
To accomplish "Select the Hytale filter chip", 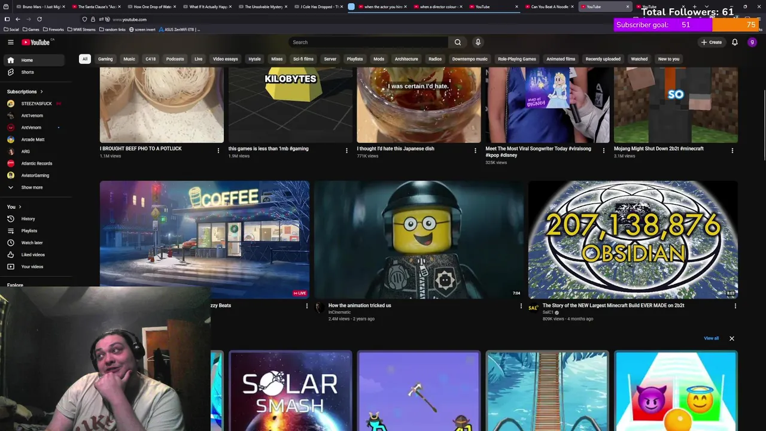I will (254, 59).
